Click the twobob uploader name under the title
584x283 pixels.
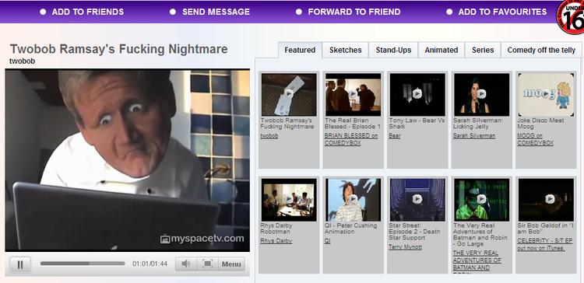click(22, 61)
